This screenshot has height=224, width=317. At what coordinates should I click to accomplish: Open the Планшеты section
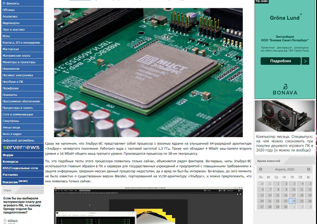[x=23, y=95]
